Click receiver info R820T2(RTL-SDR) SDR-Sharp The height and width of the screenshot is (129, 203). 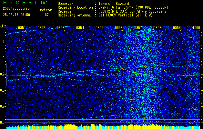click(123, 11)
